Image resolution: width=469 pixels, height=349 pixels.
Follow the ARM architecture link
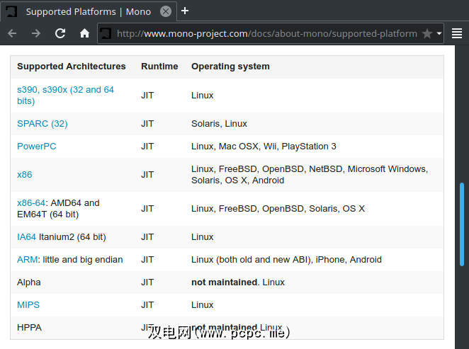pyautogui.click(x=28, y=259)
